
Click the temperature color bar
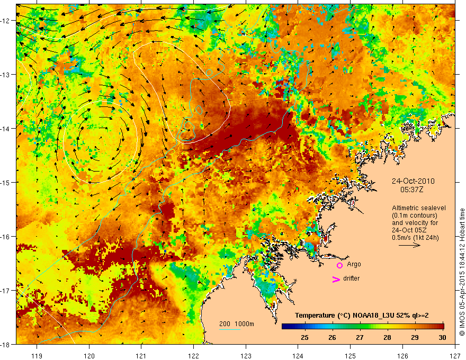coord(363,326)
